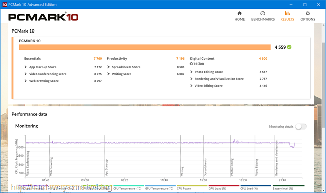Screen dimensions: 326x193
Task: Switch to the HOME tab label
Action: click(240, 19)
